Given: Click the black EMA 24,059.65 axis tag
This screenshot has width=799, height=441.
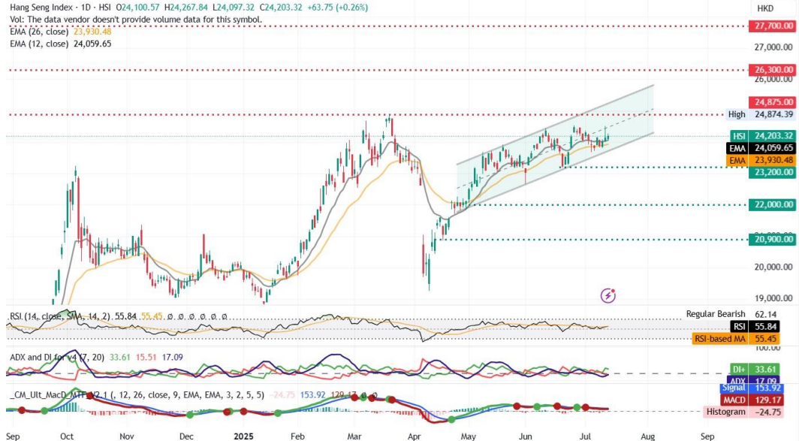Looking at the screenshot, I should [x=761, y=148].
